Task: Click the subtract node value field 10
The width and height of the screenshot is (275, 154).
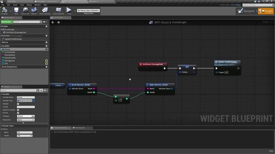Action: click(120, 100)
